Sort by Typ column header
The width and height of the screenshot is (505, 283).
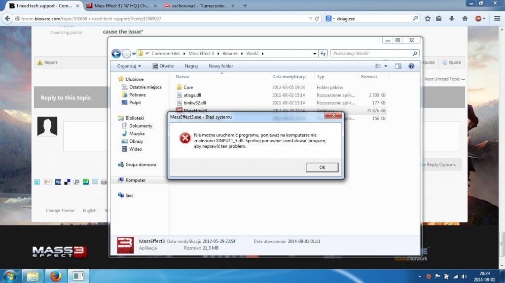(320, 77)
